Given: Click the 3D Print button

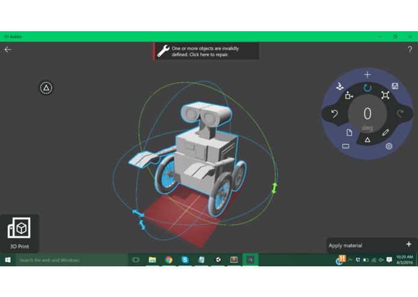Looking at the screenshot, I should point(19,234).
